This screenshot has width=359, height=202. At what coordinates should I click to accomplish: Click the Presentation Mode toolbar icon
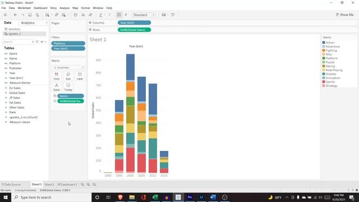(x=173, y=15)
